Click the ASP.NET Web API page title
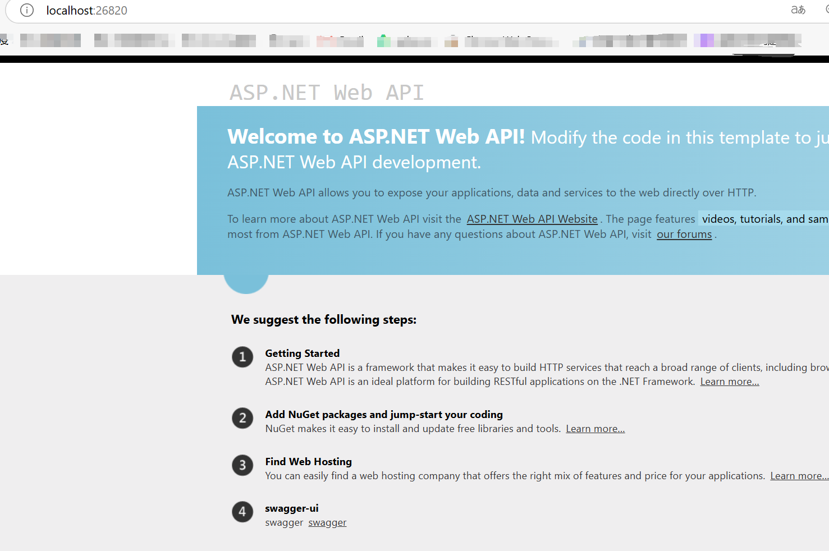 point(327,93)
